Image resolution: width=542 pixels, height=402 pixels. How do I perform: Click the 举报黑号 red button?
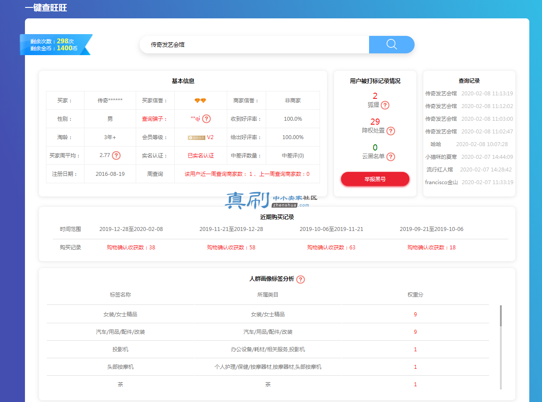coord(375,179)
